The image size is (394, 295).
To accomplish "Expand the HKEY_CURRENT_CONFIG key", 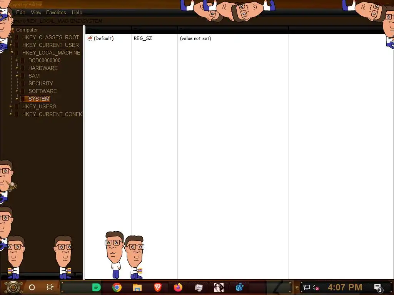I will click(x=10, y=114).
